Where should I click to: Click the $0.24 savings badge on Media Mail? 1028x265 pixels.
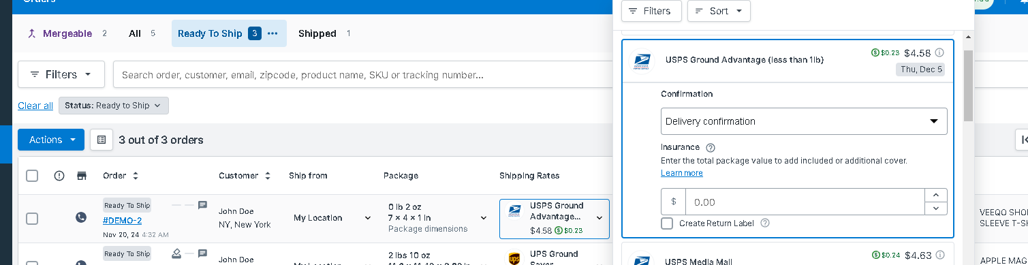(x=886, y=255)
